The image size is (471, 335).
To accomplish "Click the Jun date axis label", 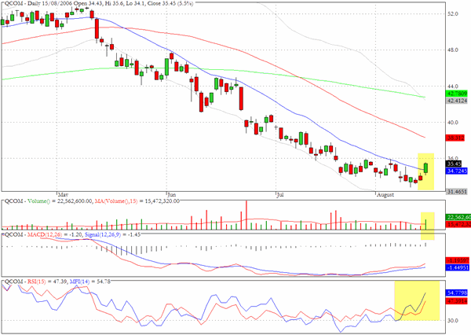I will pos(172,195).
